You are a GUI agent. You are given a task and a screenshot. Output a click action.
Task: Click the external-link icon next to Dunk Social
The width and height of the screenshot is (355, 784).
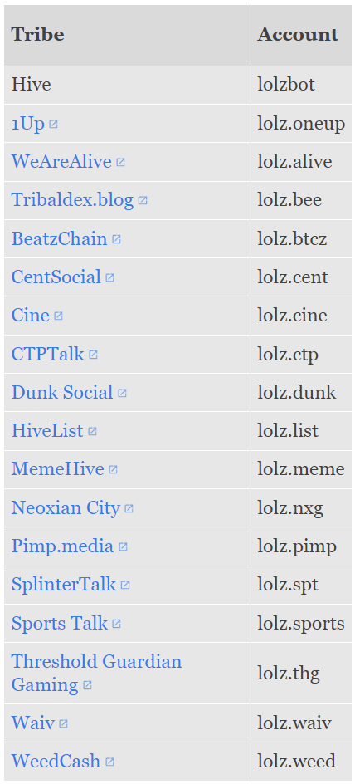click(122, 394)
